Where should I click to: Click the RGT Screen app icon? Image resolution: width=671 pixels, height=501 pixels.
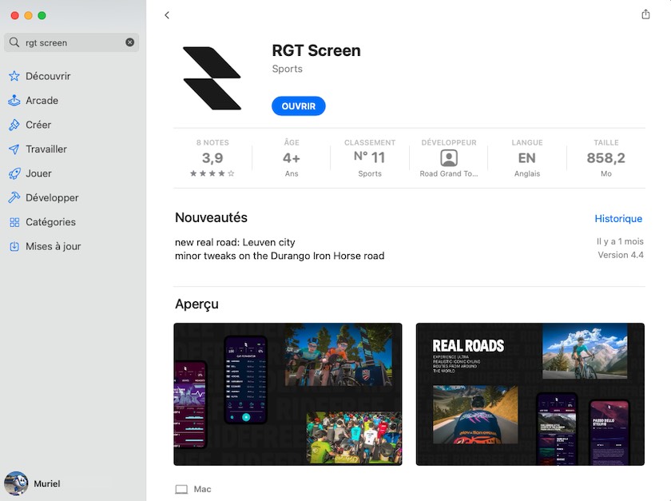[x=212, y=78]
